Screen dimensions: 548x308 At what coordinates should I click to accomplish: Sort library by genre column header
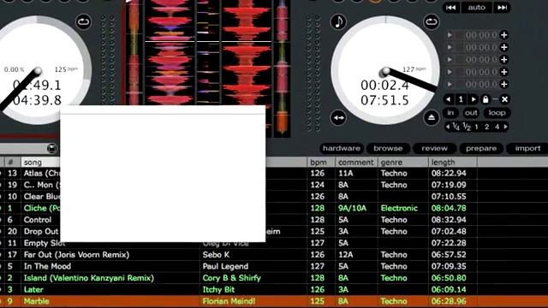(403, 162)
